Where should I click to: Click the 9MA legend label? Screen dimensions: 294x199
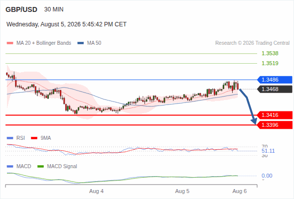point(46,138)
